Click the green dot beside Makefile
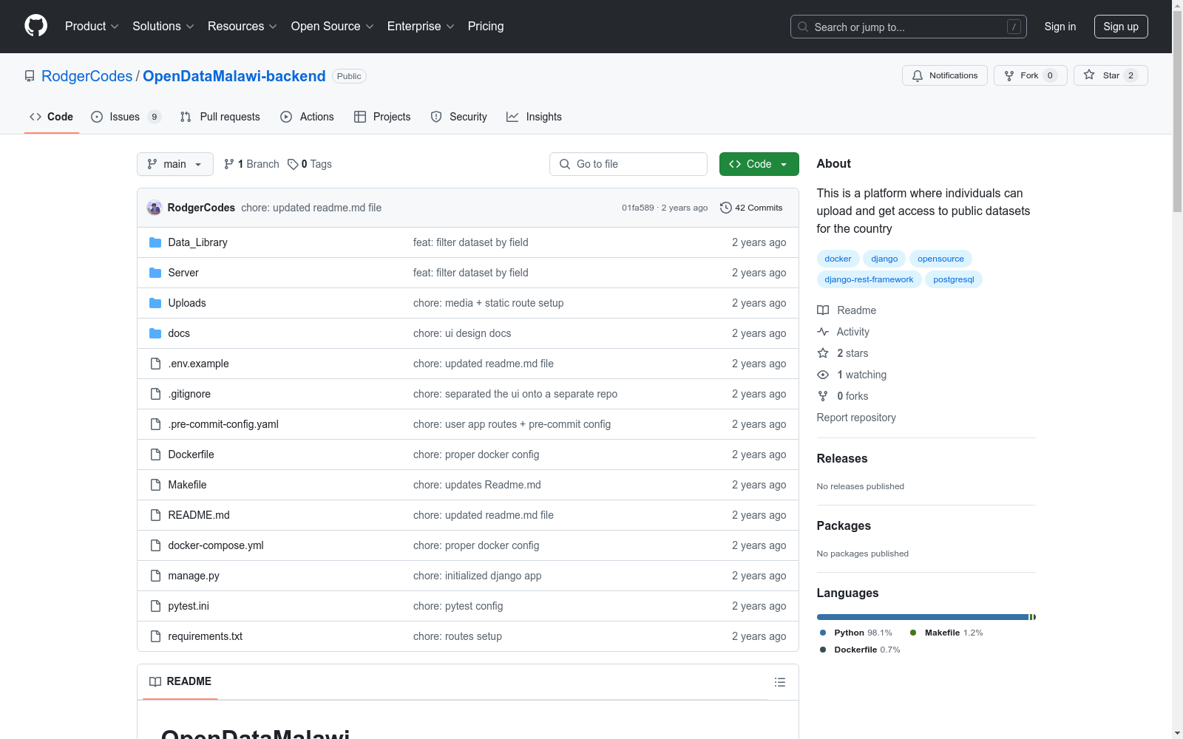Viewport: 1183px width, 739px height. pos(913,633)
